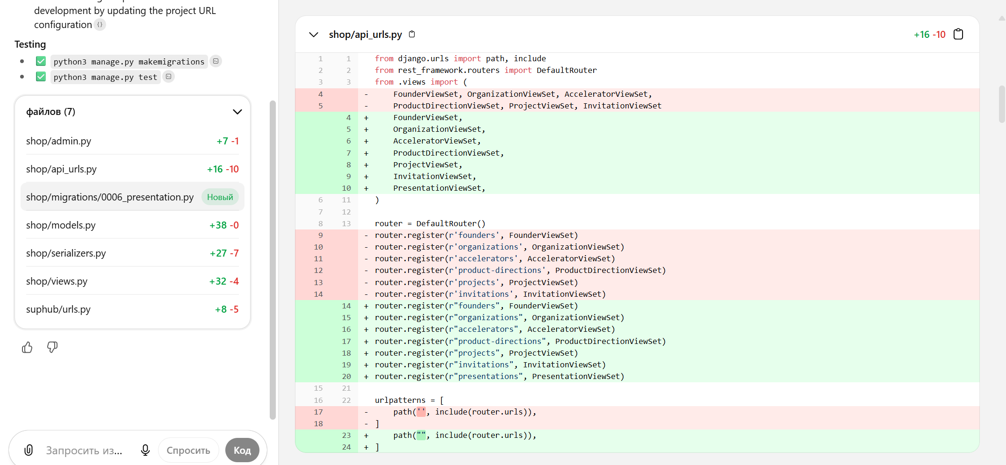1006x465 pixels.
Task: Click the green checkmark beside makemigrations
Action: coord(41,61)
